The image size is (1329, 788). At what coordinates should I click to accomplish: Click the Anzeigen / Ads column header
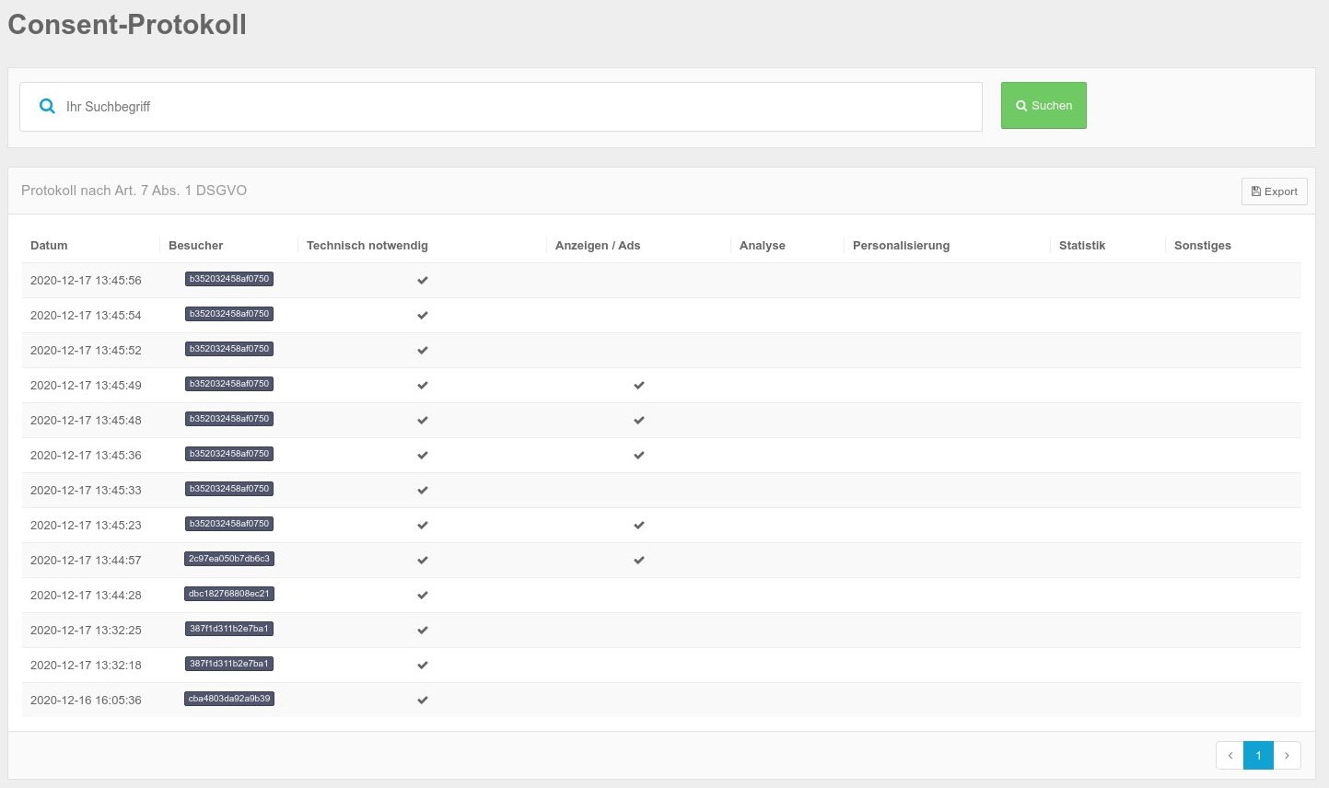(597, 246)
